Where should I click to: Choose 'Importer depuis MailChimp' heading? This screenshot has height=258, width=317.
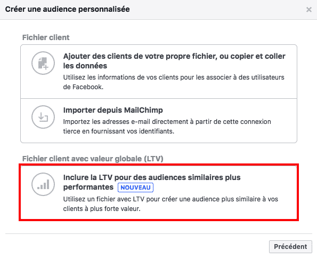pyautogui.click(x=113, y=110)
